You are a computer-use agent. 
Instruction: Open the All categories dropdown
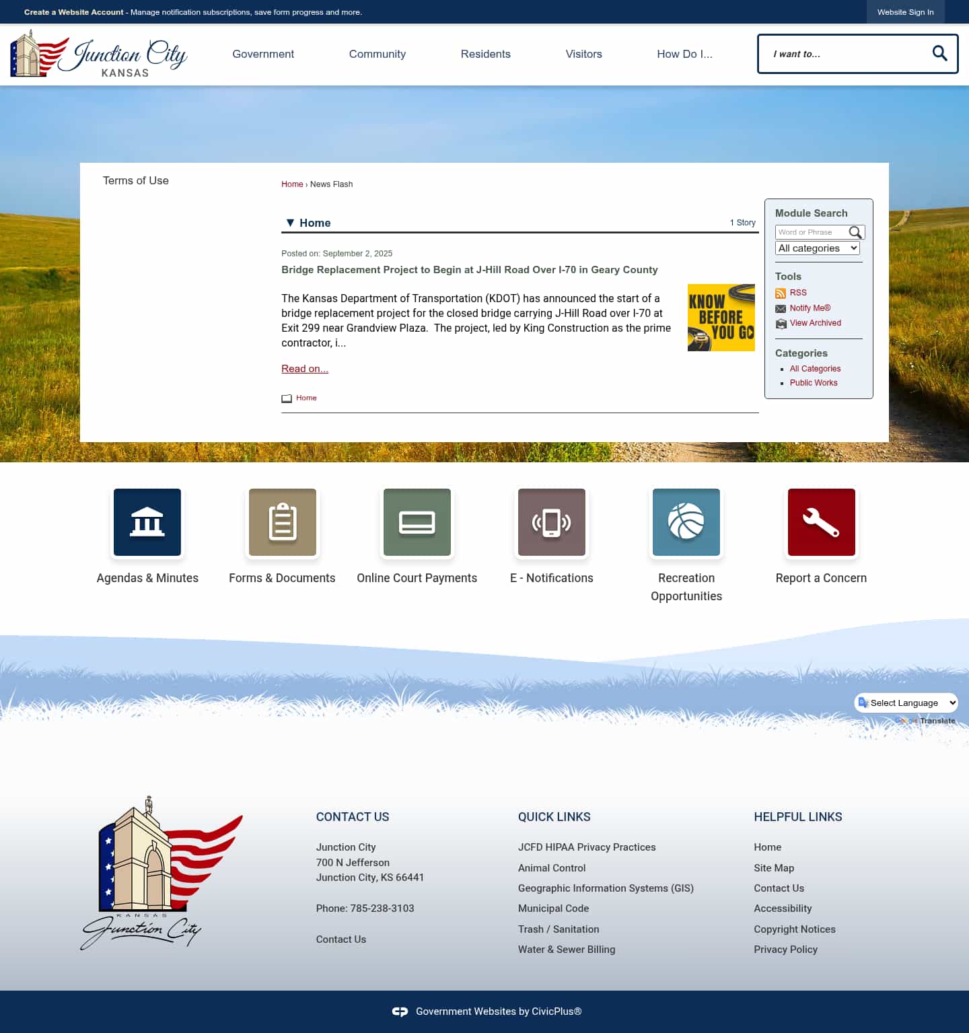[x=817, y=248]
